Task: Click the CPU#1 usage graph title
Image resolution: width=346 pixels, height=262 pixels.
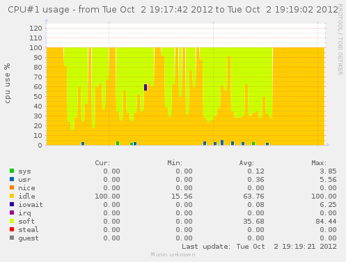Action: tap(173, 10)
